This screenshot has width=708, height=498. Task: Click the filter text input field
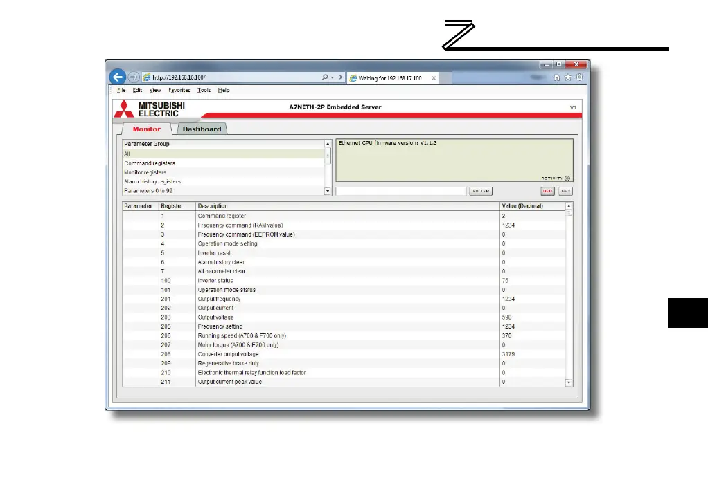401,191
